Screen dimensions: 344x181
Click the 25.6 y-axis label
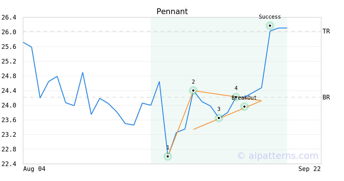coord(9,47)
